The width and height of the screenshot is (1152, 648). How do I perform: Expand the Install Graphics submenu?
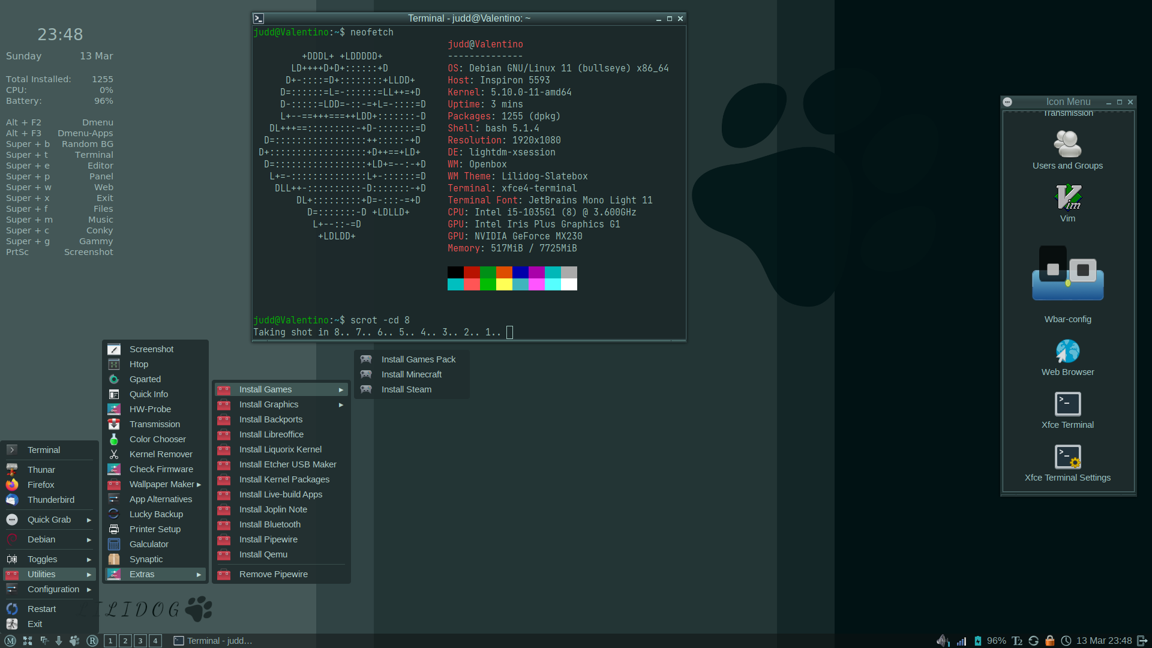coord(281,404)
